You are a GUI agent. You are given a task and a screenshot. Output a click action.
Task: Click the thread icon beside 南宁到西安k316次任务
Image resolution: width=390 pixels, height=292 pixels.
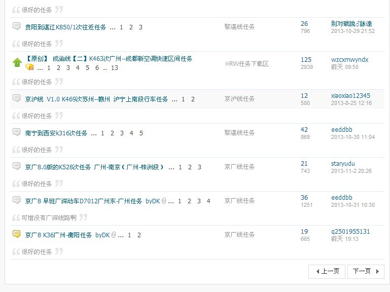17,133
